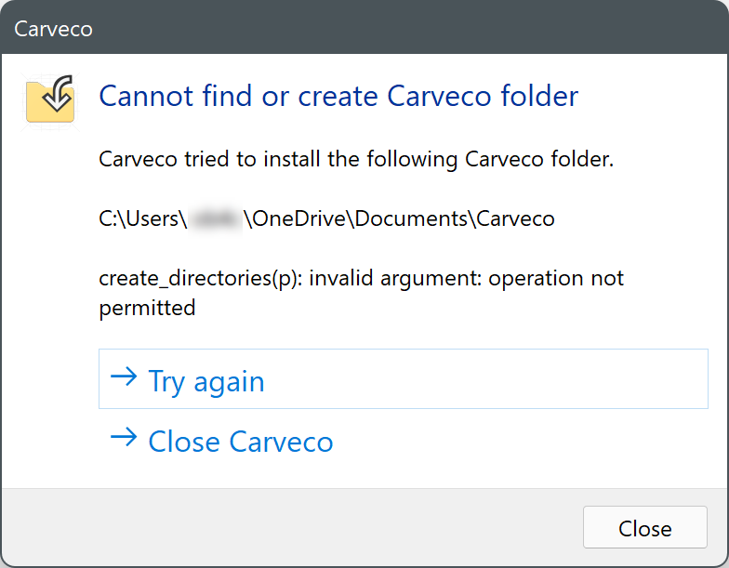Click the Carveco title bar label
Image resolution: width=729 pixels, height=568 pixels.
click(54, 29)
